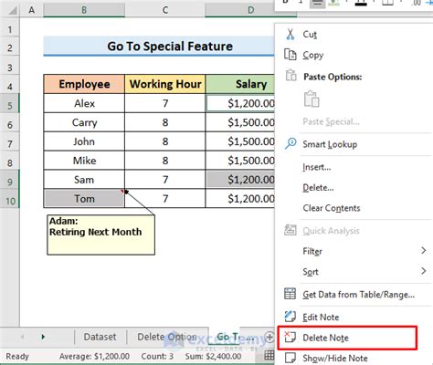Select Clear Contents in the context menu
This screenshot has height=365, width=433.
pos(332,208)
